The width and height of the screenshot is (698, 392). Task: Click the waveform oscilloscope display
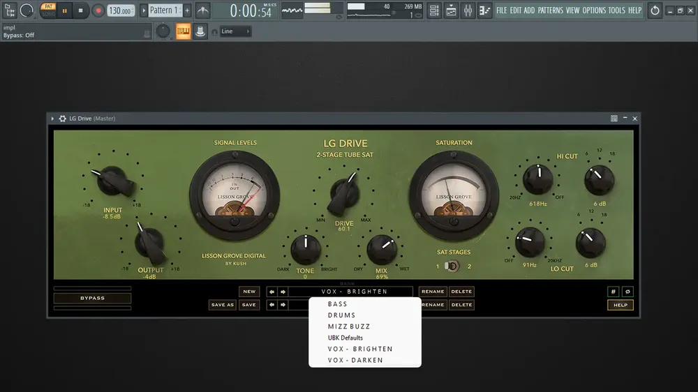coord(292,10)
